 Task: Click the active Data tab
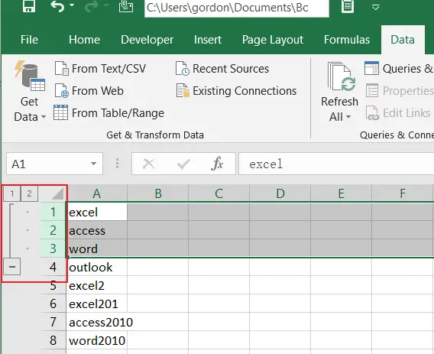click(x=403, y=40)
